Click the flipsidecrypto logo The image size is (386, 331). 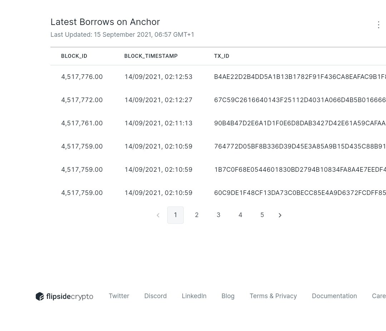(x=64, y=296)
